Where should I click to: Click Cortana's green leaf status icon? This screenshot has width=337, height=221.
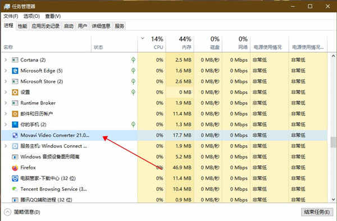[133, 60]
